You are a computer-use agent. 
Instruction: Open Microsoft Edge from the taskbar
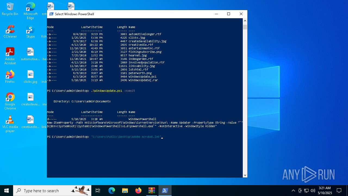[x=112, y=191]
